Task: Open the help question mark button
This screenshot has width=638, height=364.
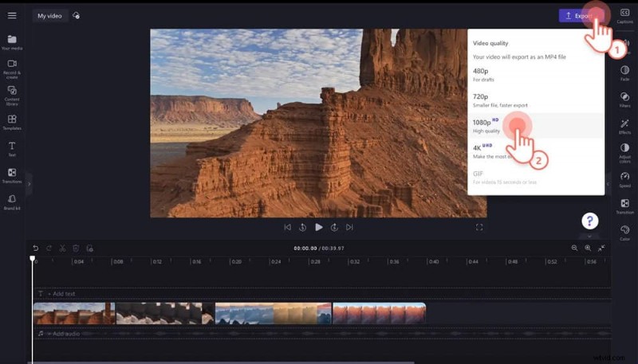Action: click(x=589, y=221)
